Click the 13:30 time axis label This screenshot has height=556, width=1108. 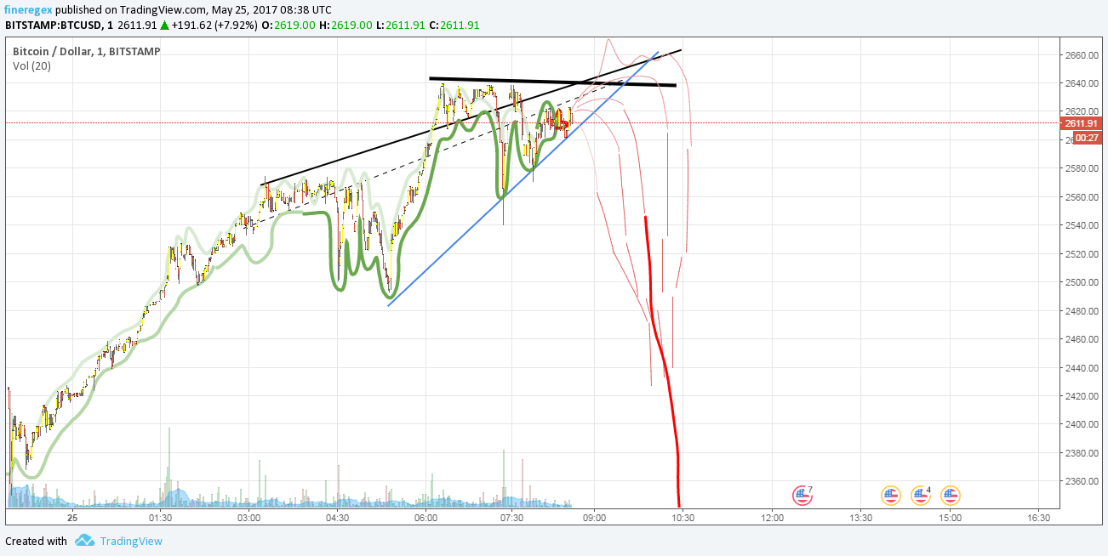click(861, 517)
